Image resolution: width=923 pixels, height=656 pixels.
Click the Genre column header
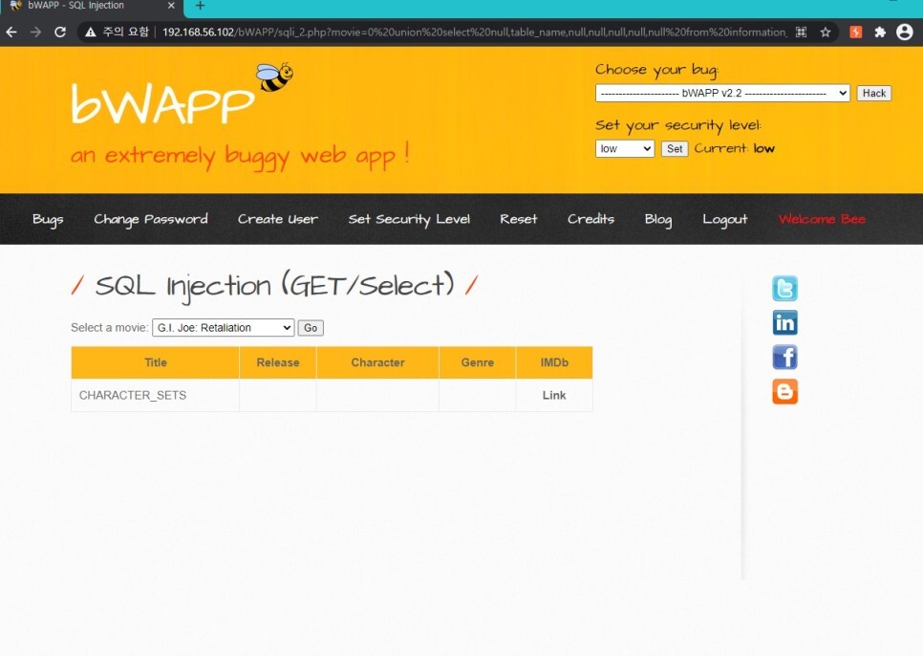478,362
